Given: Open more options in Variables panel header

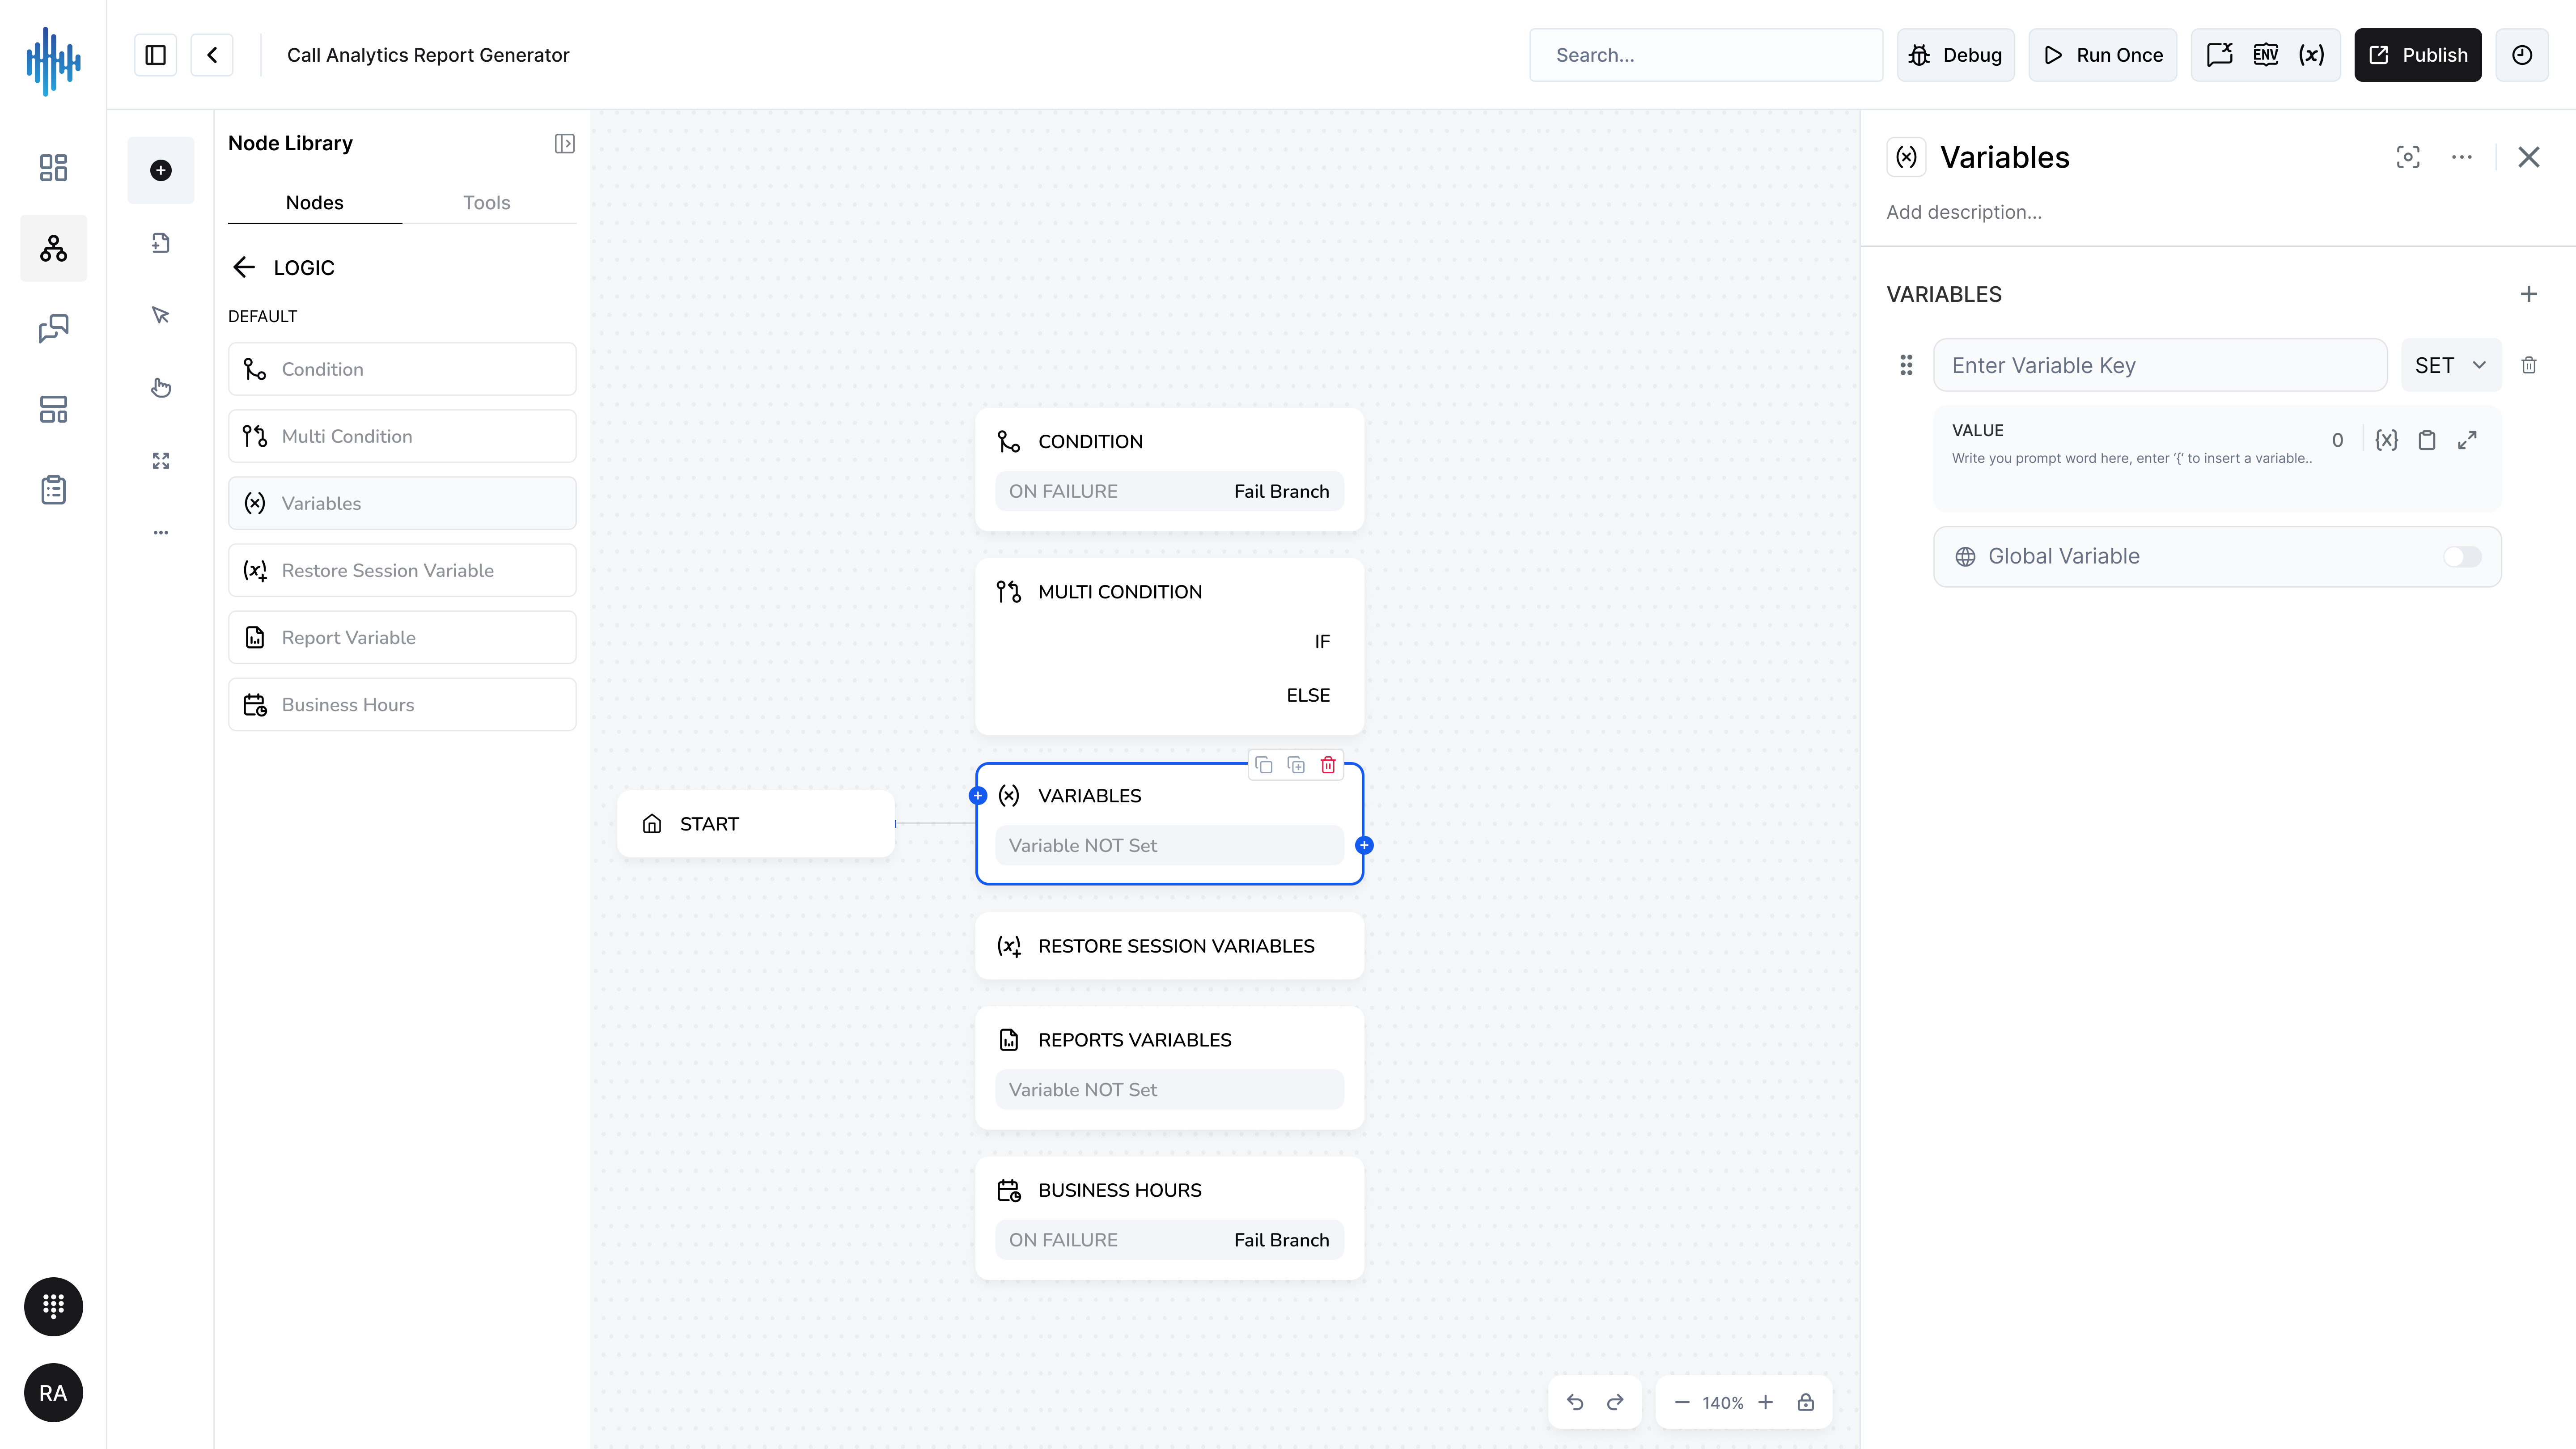Looking at the screenshot, I should [x=2462, y=157].
